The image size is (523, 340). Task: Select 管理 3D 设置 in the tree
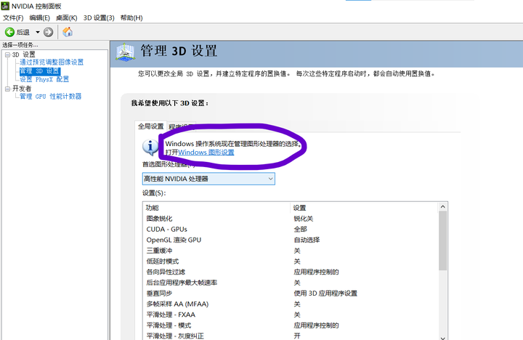coord(40,70)
